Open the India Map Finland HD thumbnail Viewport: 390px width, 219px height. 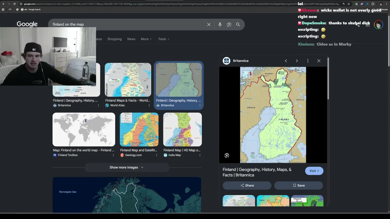tap(183, 130)
